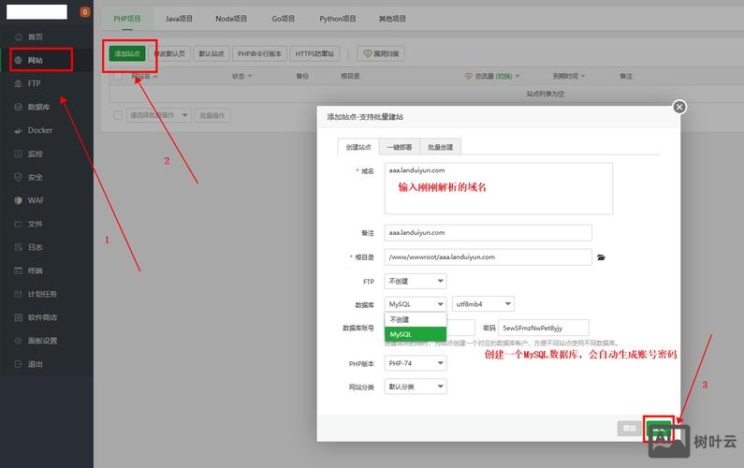Image resolution: width=744 pixels, height=468 pixels.
Task: Switch to the 批量创建 dialog tab
Action: [440, 147]
